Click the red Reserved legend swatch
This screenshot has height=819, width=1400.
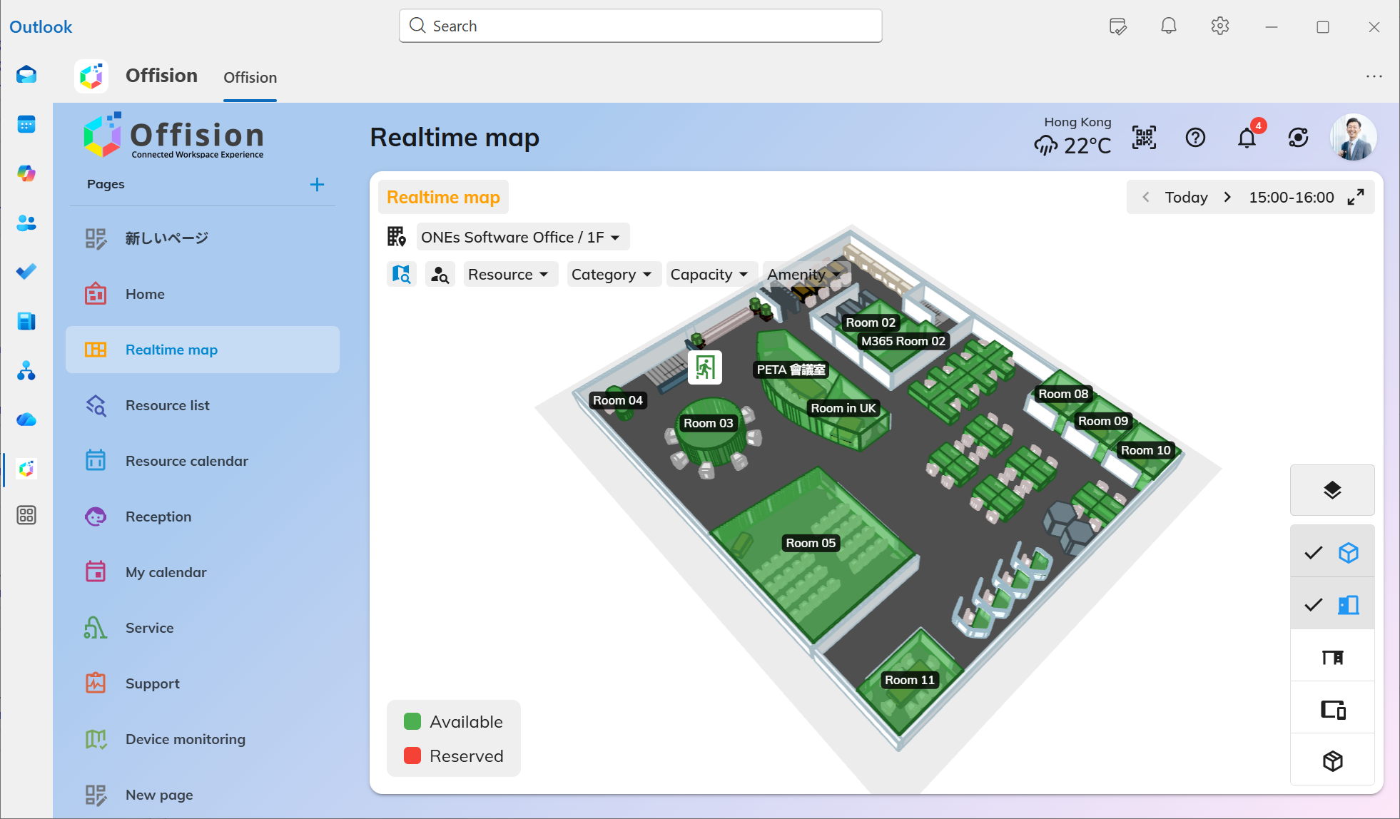(412, 756)
